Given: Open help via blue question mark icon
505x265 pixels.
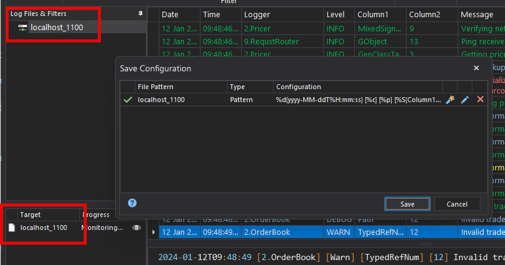Looking at the screenshot, I should tap(132, 203).
